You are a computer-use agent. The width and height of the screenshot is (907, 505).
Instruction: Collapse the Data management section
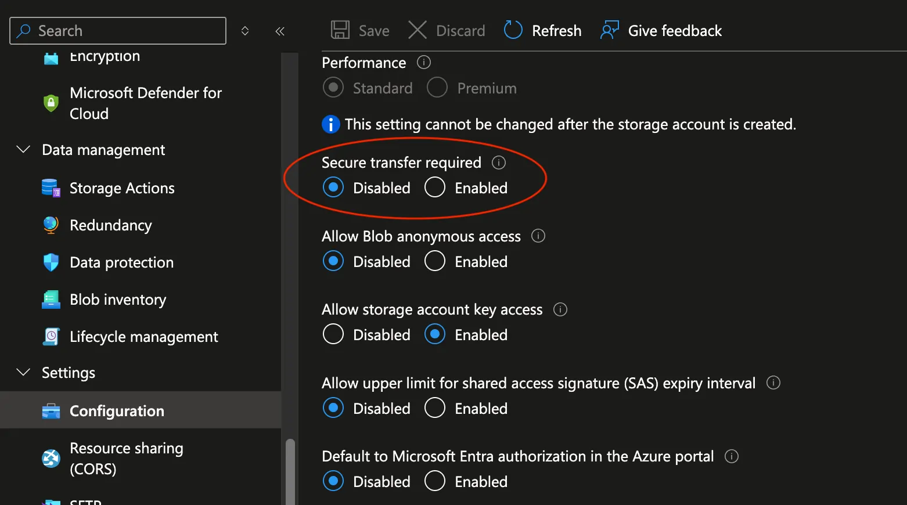tap(23, 150)
